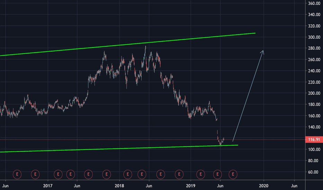Viewport: 323px width, 190px height.
Task: Open the first earnings marker after Jun 2016
Action: (17, 174)
